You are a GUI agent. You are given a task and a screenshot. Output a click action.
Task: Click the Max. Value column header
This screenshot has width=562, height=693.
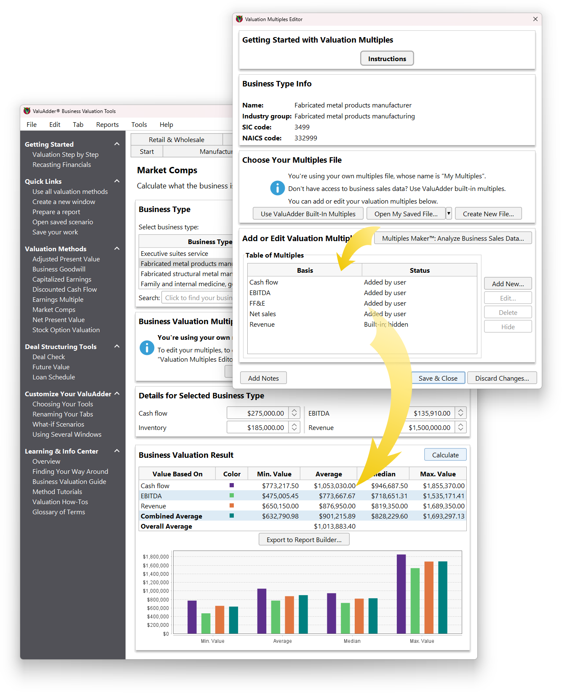438,474
